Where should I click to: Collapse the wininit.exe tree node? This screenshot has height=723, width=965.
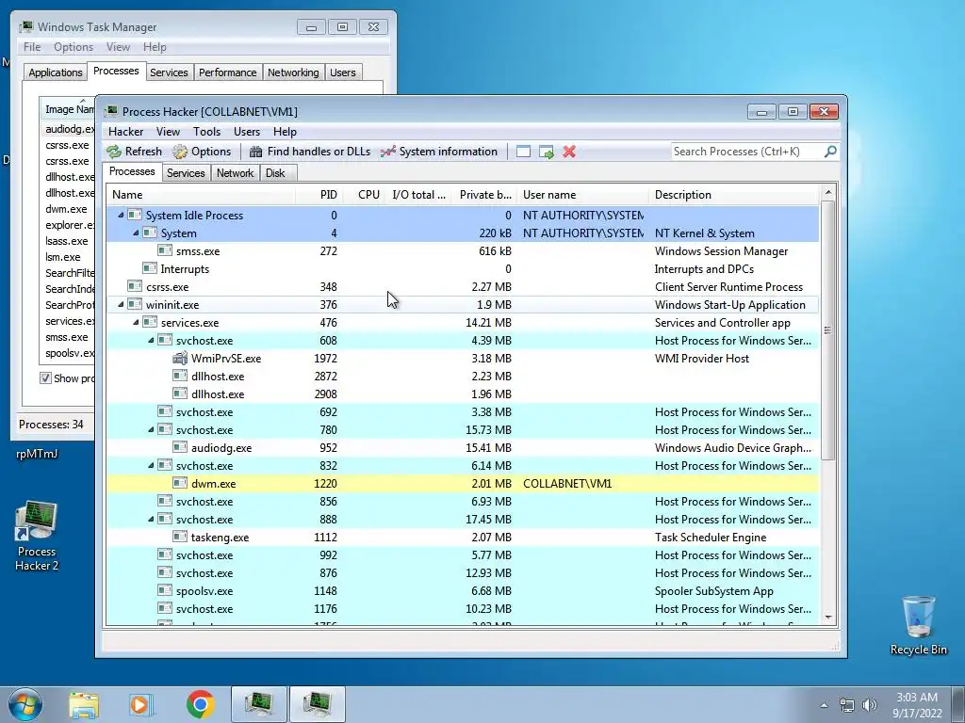[121, 304]
